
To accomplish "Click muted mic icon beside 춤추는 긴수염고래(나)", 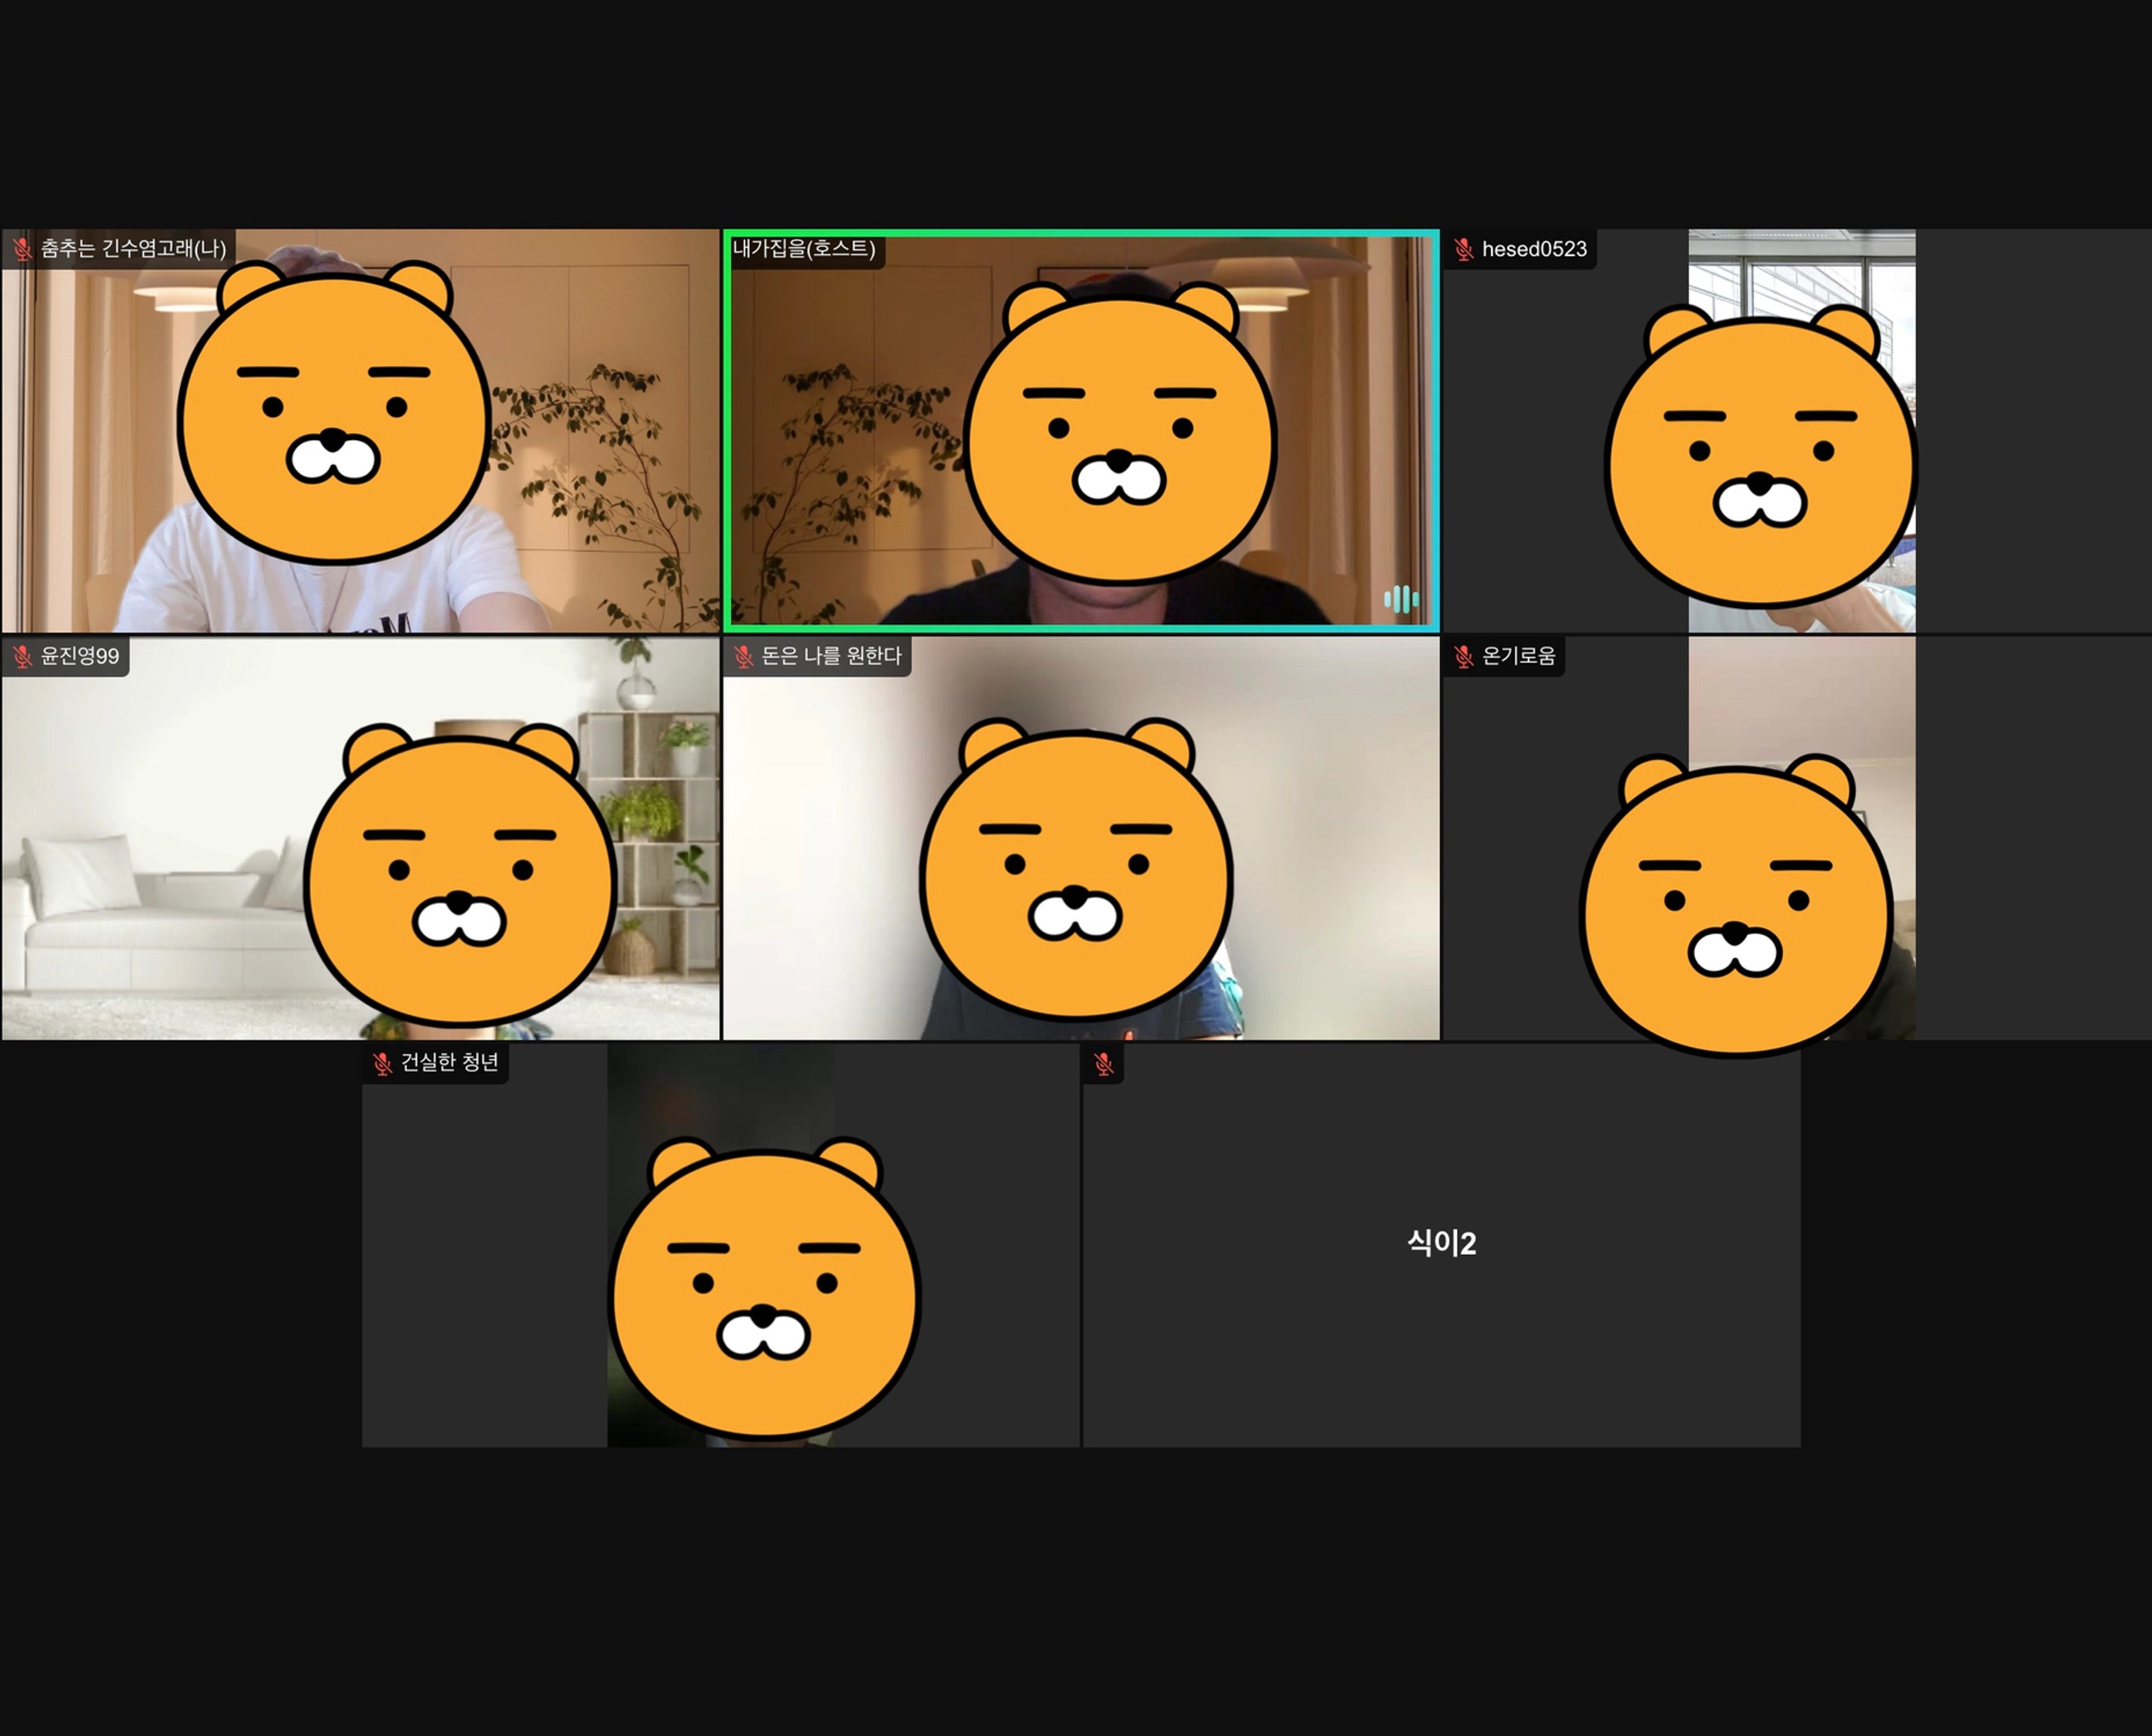I will (x=22, y=249).
